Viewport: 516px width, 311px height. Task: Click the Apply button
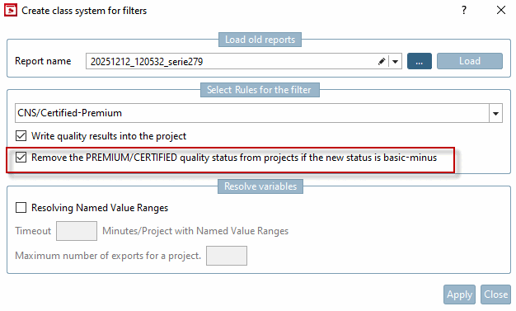pyautogui.click(x=459, y=295)
